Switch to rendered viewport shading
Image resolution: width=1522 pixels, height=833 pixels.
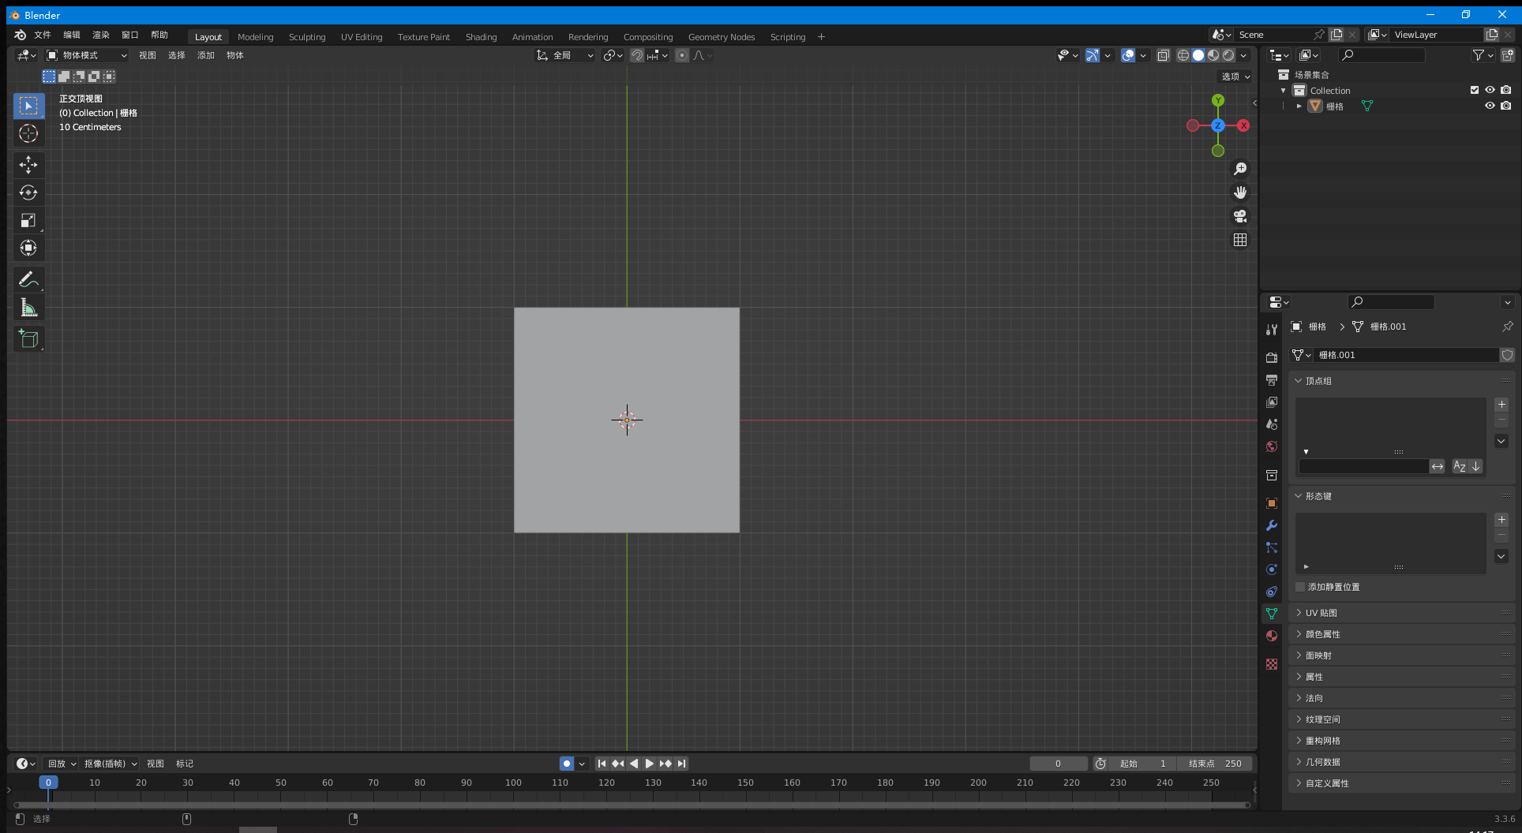tap(1228, 55)
